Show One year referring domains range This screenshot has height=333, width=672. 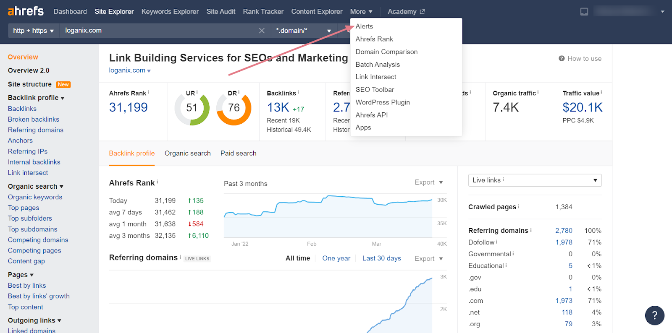click(x=336, y=258)
